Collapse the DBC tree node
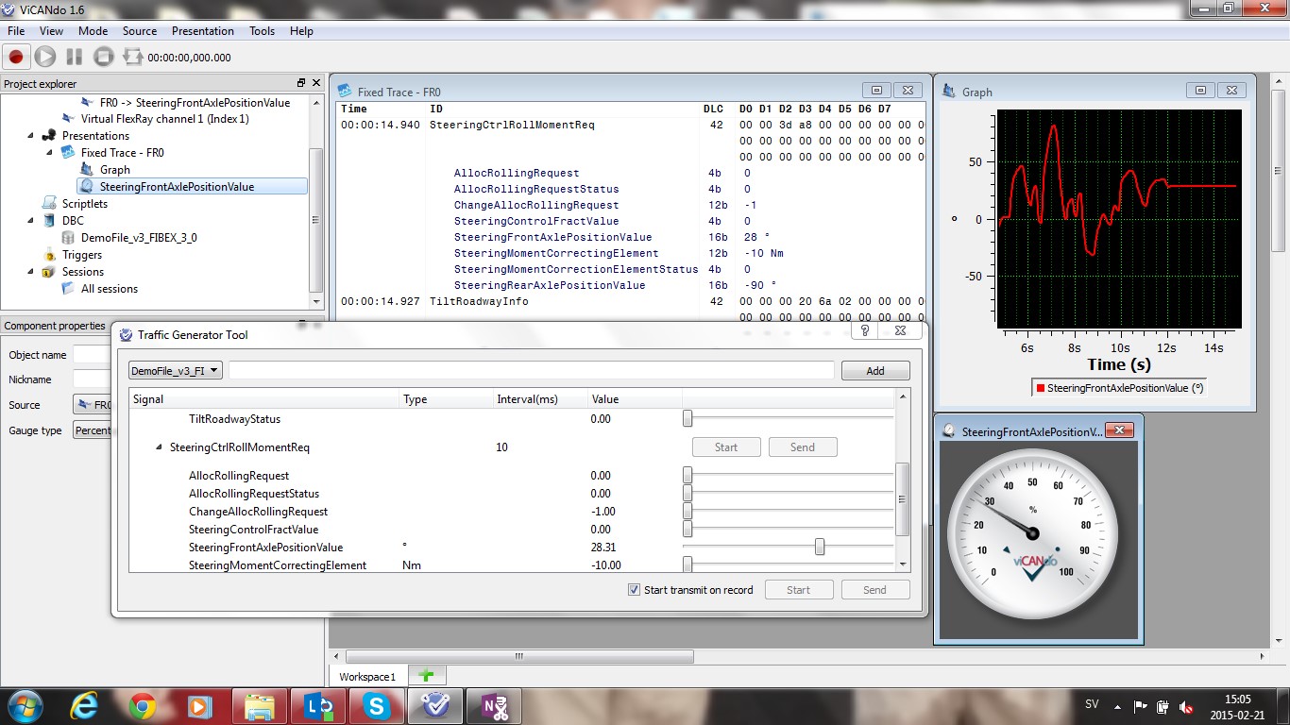 32,221
